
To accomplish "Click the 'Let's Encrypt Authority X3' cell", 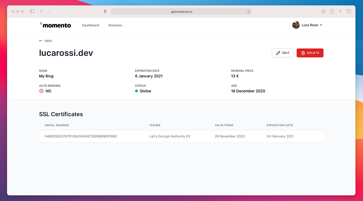I will (x=170, y=136).
